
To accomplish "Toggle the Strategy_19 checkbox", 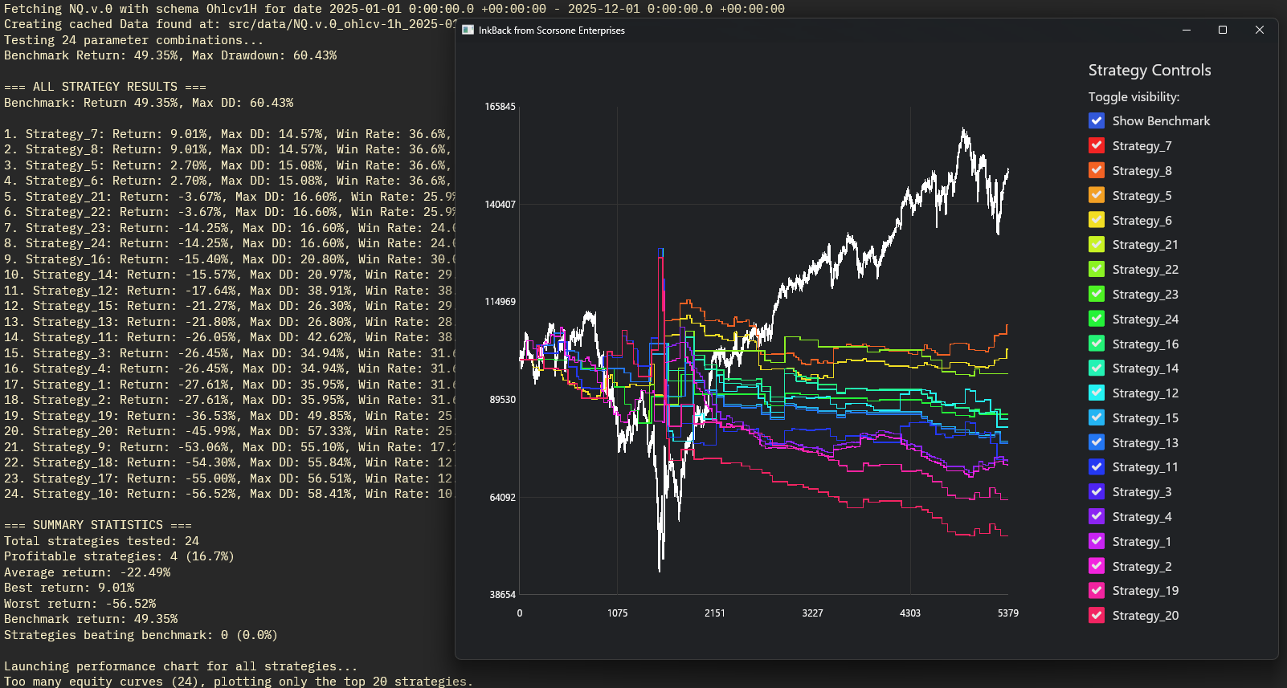I will pyautogui.click(x=1097, y=590).
